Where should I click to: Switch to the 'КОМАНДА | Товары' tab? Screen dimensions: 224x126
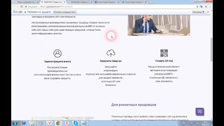click(x=80, y=2)
